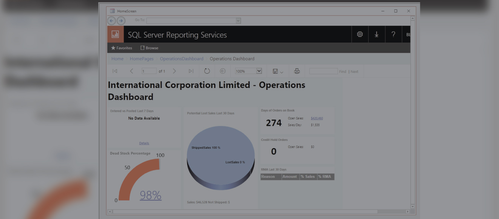Open the settings gear menu

coord(360,34)
